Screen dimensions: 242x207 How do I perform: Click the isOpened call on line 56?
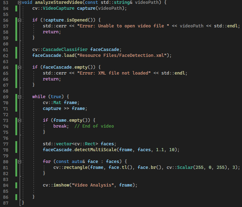[x=77, y=20]
